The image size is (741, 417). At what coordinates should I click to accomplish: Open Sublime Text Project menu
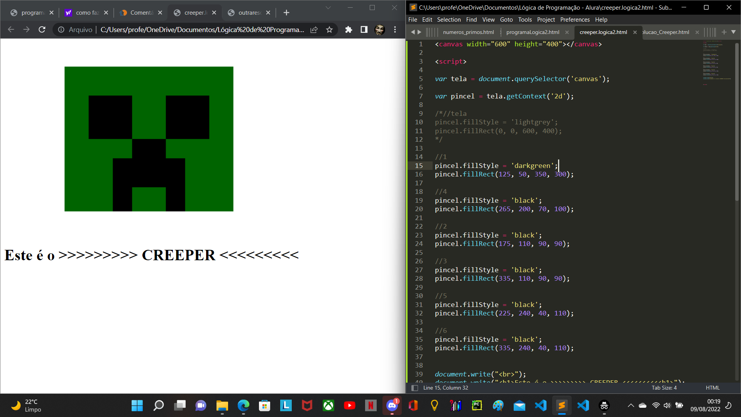pos(546,20)
